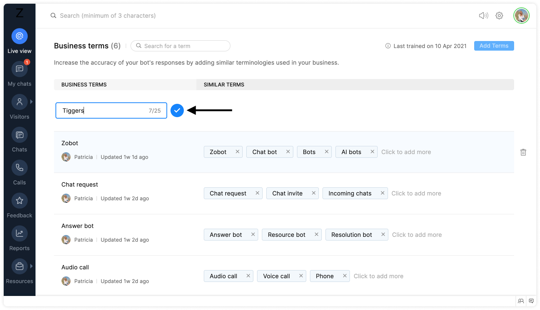The width and height of the screenshot is (540, 310).
Task: Open the Live view section
Action: point(20,36)
